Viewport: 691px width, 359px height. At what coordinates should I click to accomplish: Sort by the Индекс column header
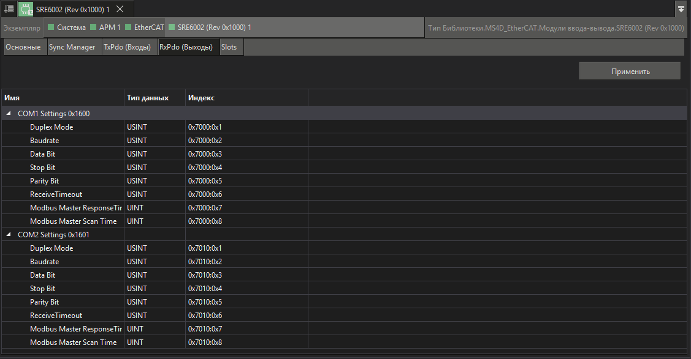point(246,98)
